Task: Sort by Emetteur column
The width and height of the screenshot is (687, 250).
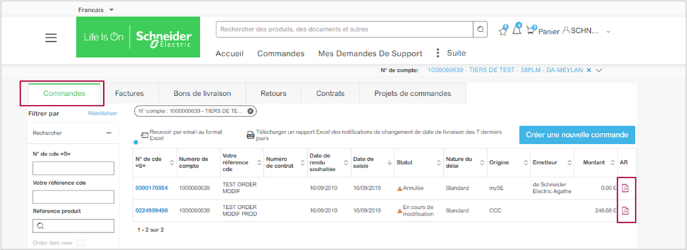Action: tap(569, 162)
